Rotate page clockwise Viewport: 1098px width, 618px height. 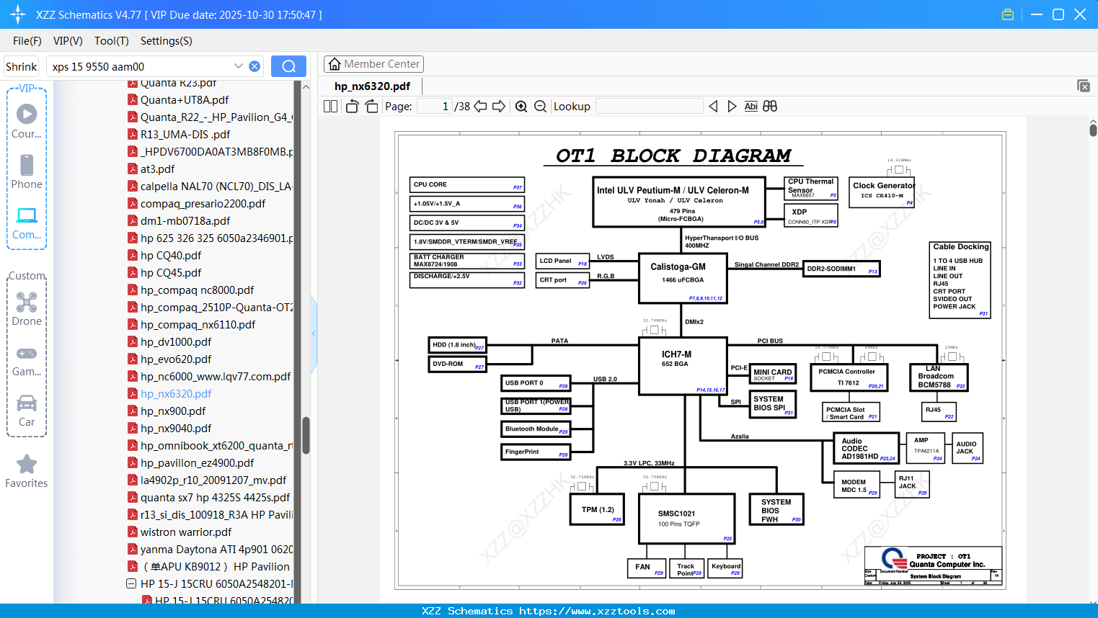371,106
